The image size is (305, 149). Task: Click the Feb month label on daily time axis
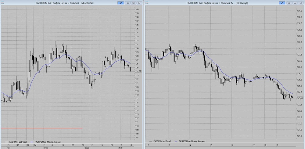[x=120, y=147]
